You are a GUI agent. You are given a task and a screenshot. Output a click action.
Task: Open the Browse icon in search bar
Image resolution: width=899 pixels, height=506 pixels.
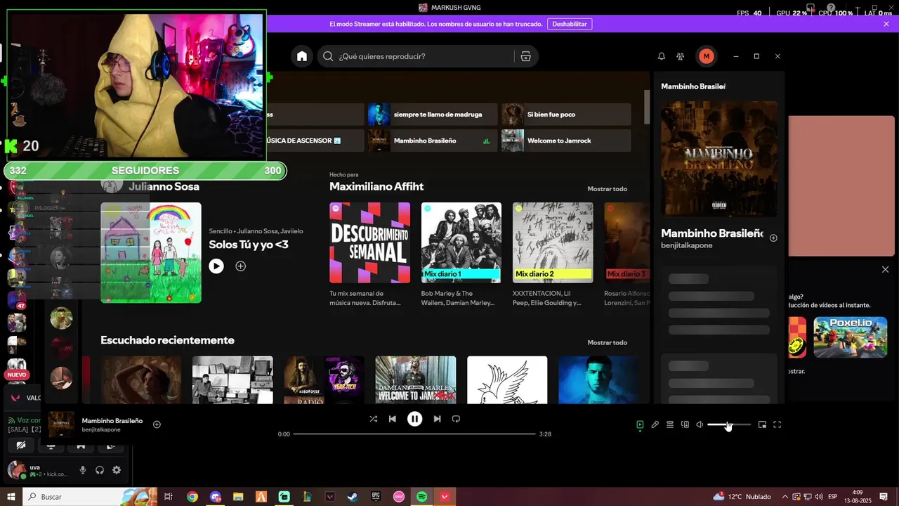point(525,56)
